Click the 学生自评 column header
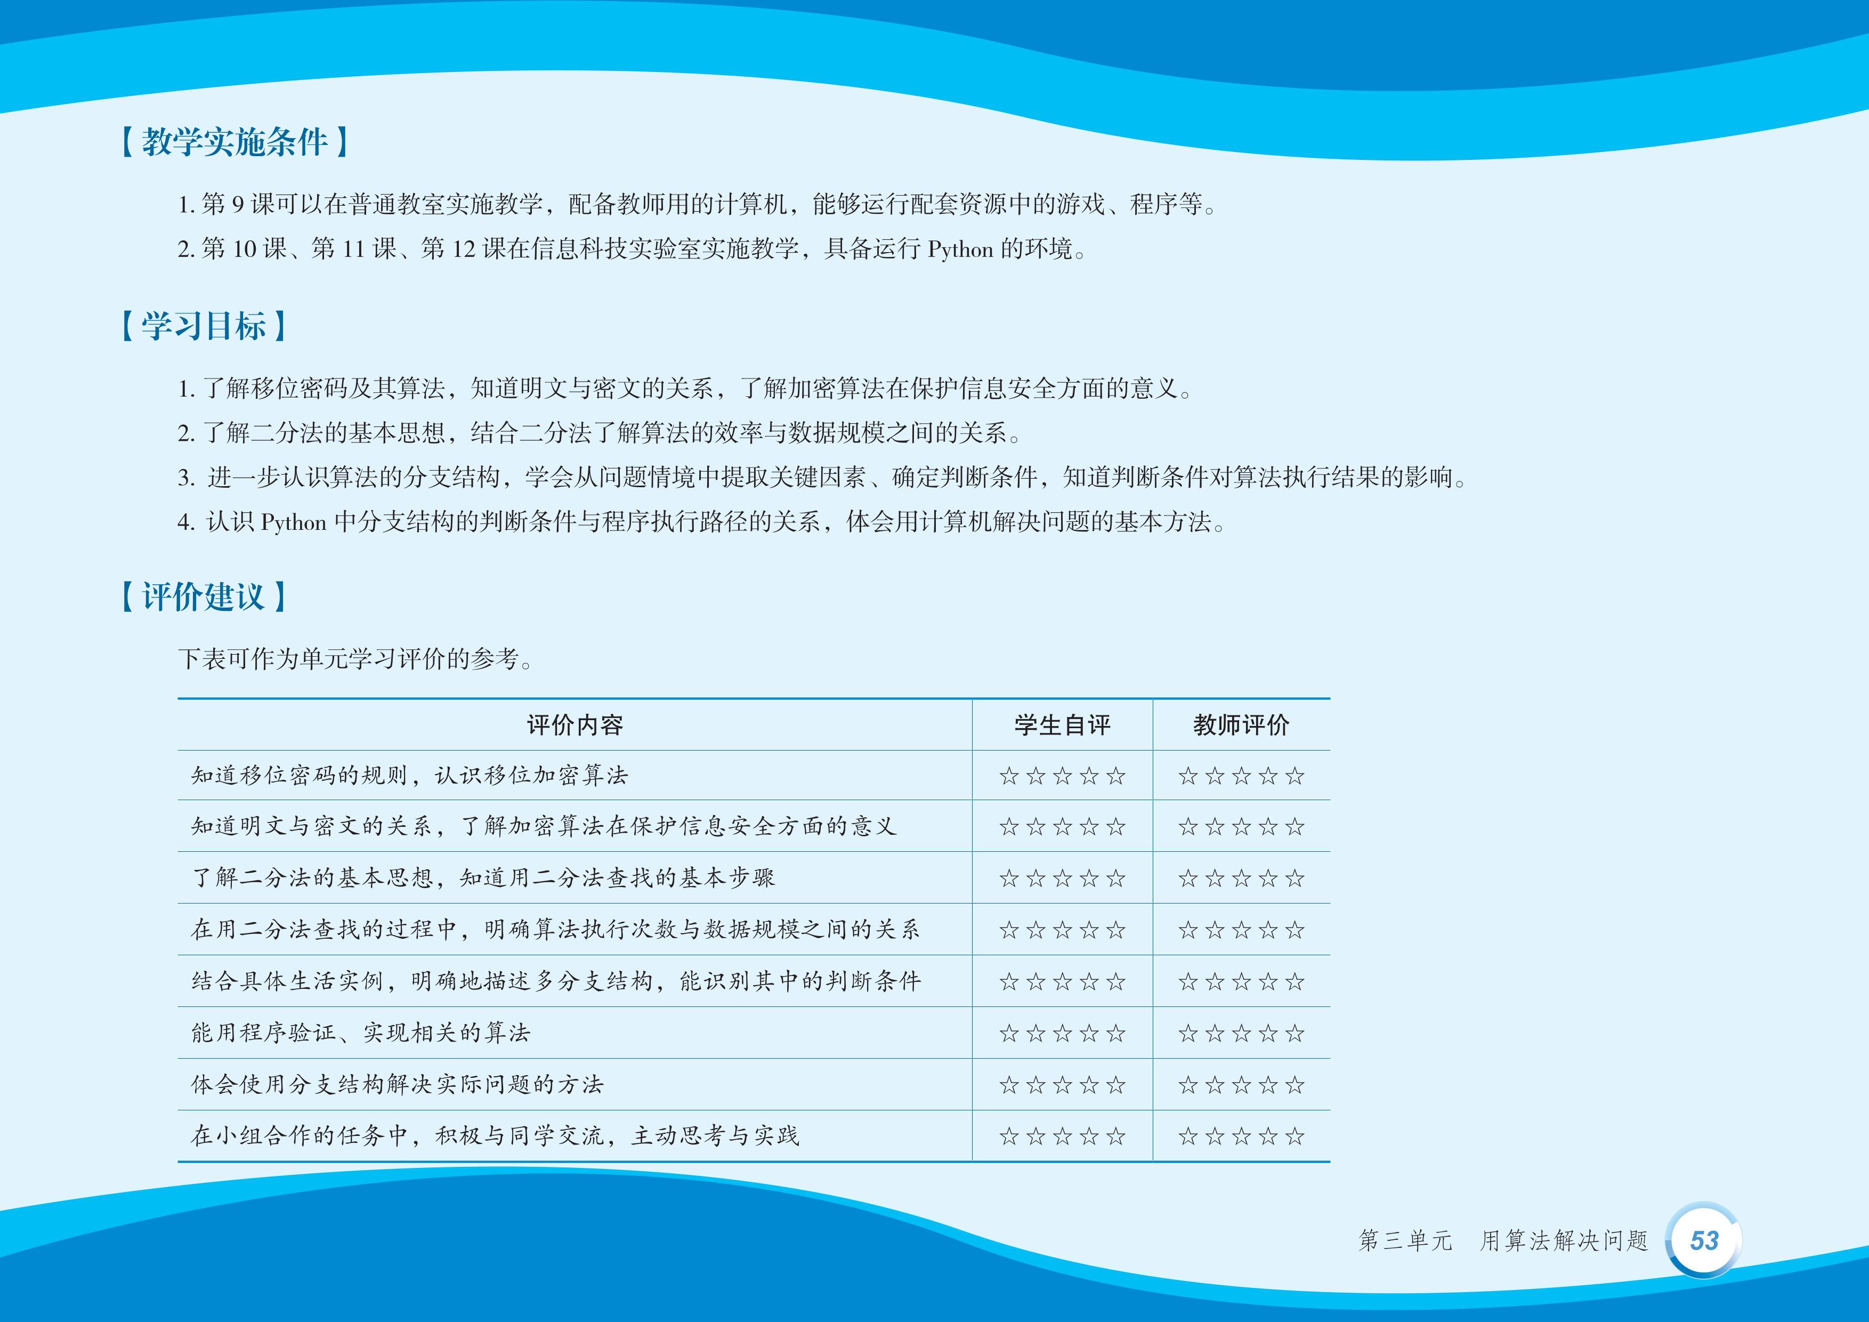Screen dimensions: 1869x1322 tap(1062, 724)
